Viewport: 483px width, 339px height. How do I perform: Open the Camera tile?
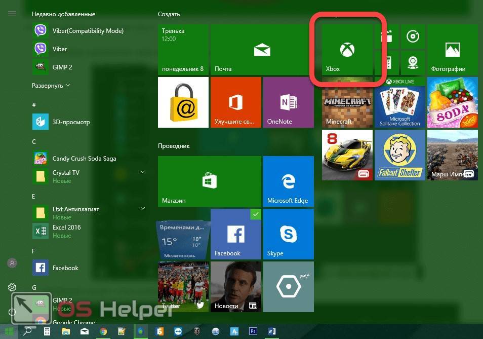coord(413,63)
